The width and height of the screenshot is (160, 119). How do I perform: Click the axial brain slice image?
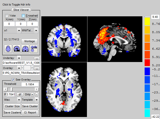64,90
